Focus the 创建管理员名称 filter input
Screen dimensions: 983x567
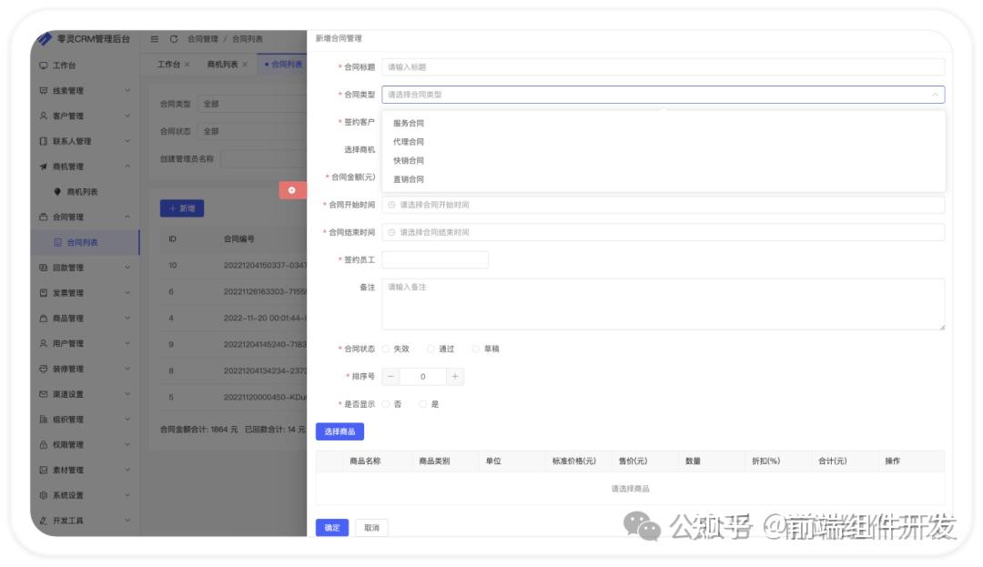coord(263,159)
